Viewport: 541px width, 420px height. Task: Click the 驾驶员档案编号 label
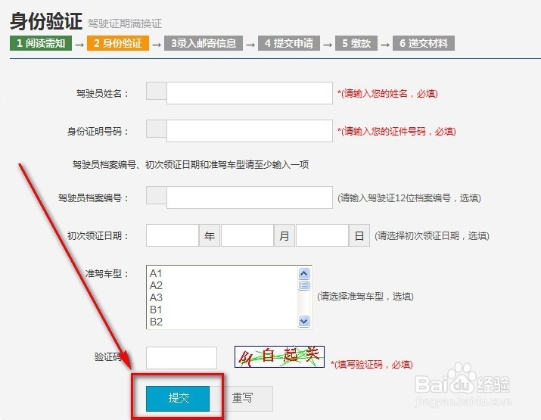tap(93, 198)
